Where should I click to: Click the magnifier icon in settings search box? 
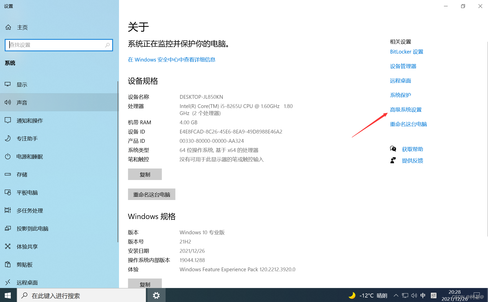coord(107,45)
